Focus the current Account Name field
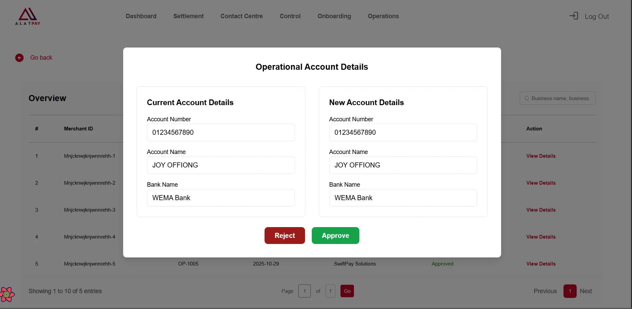The height and width of the screenshot is (309, 632). [x=221, y=165]
